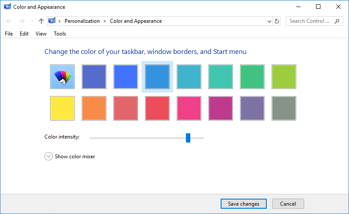
Task: Click the search magnifier icon
Action: (337, 21)
